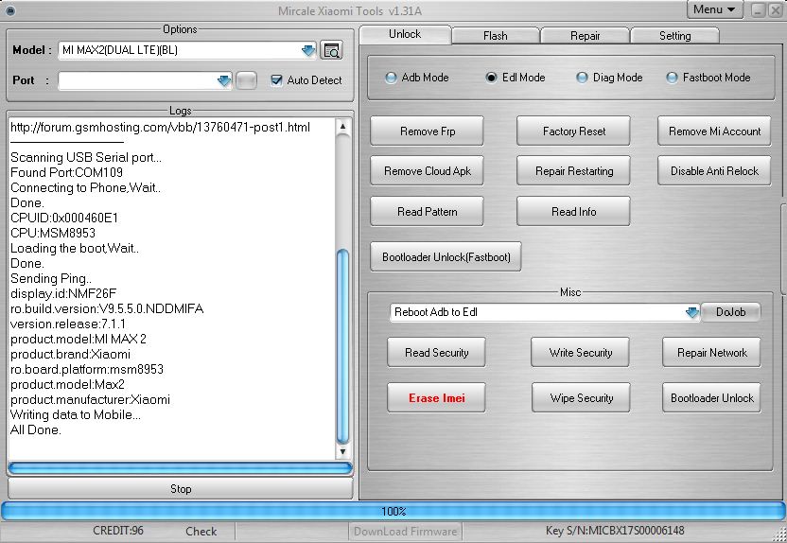This screenshot has height=543, width=787.
Task: Click the 'Sending Ping..' log line
Action: point(51,278)
